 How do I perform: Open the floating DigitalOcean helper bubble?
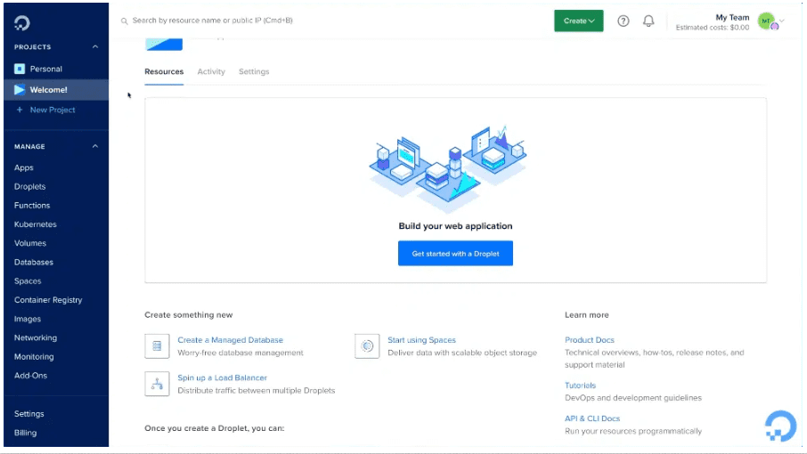[781, 426]
